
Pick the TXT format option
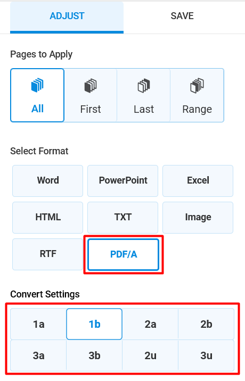coord(123,218)
